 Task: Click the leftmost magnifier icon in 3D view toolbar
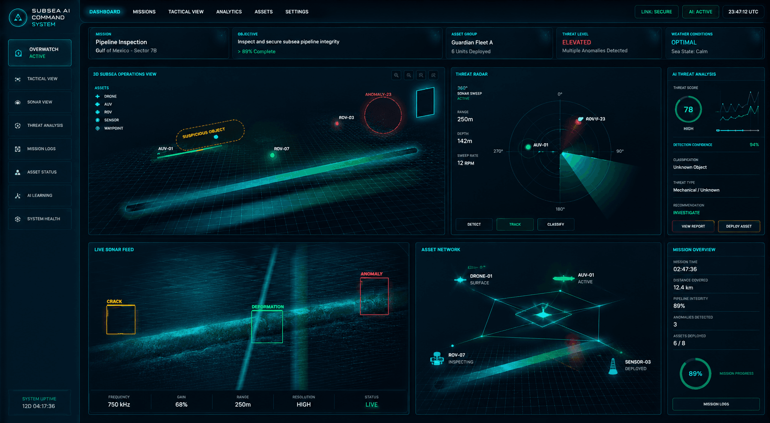click(397, 75)
